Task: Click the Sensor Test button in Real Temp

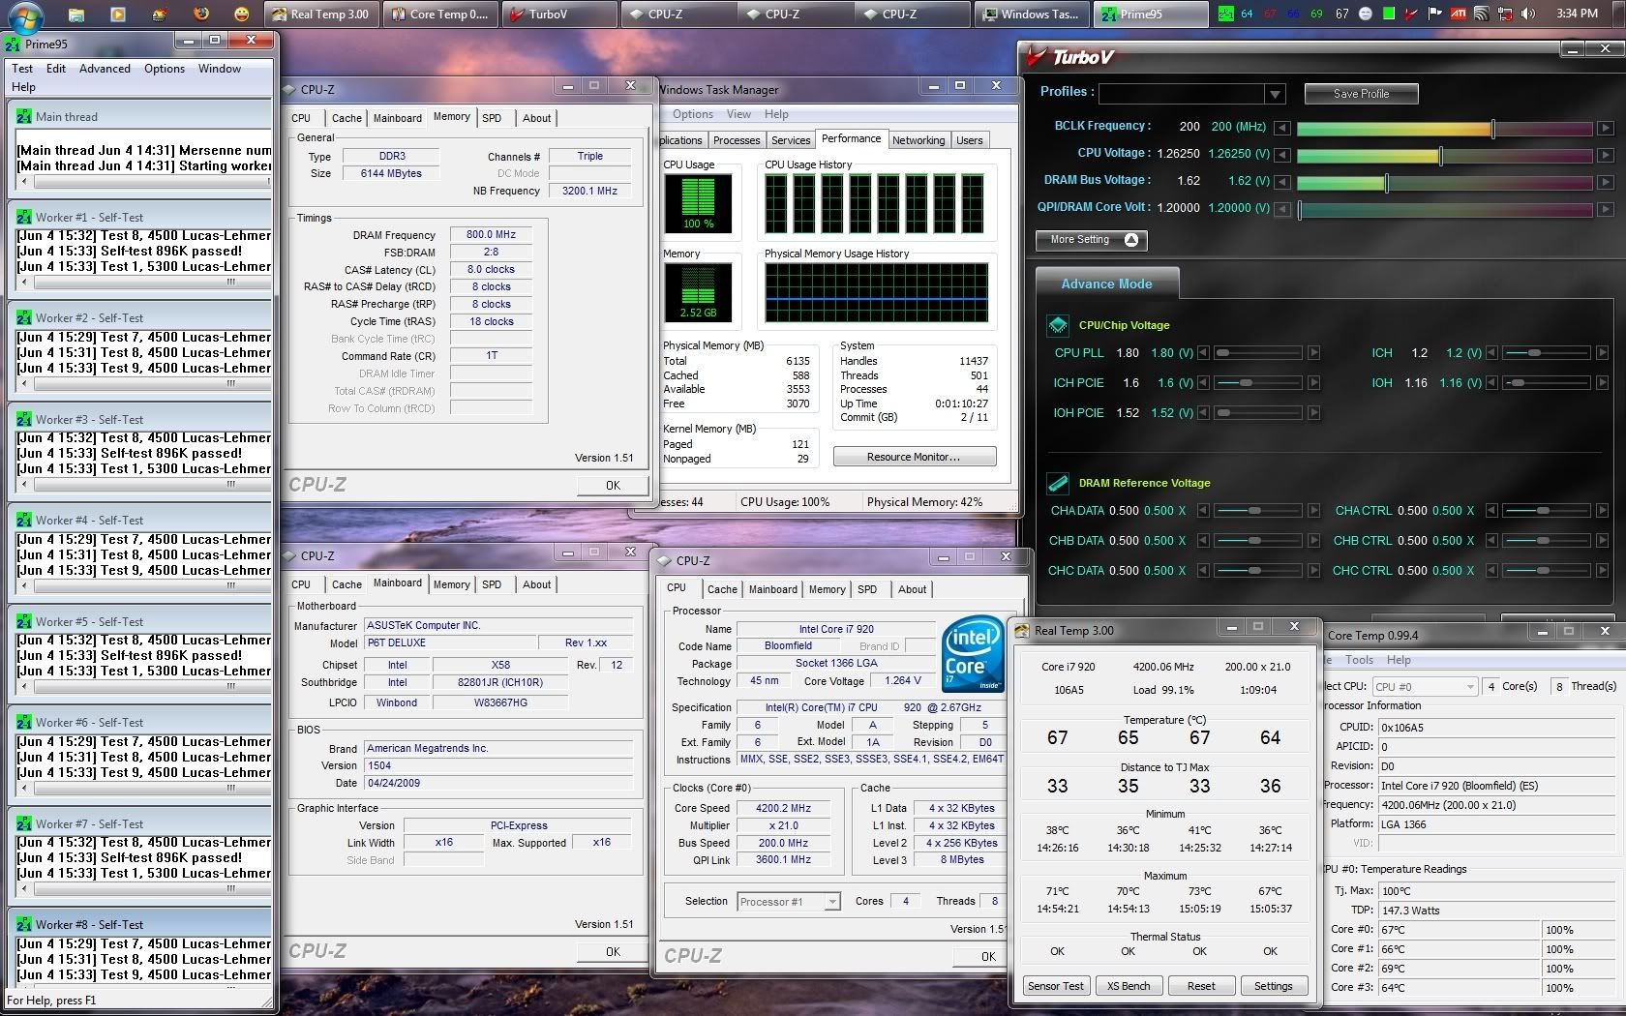Action: [1055, 986]
